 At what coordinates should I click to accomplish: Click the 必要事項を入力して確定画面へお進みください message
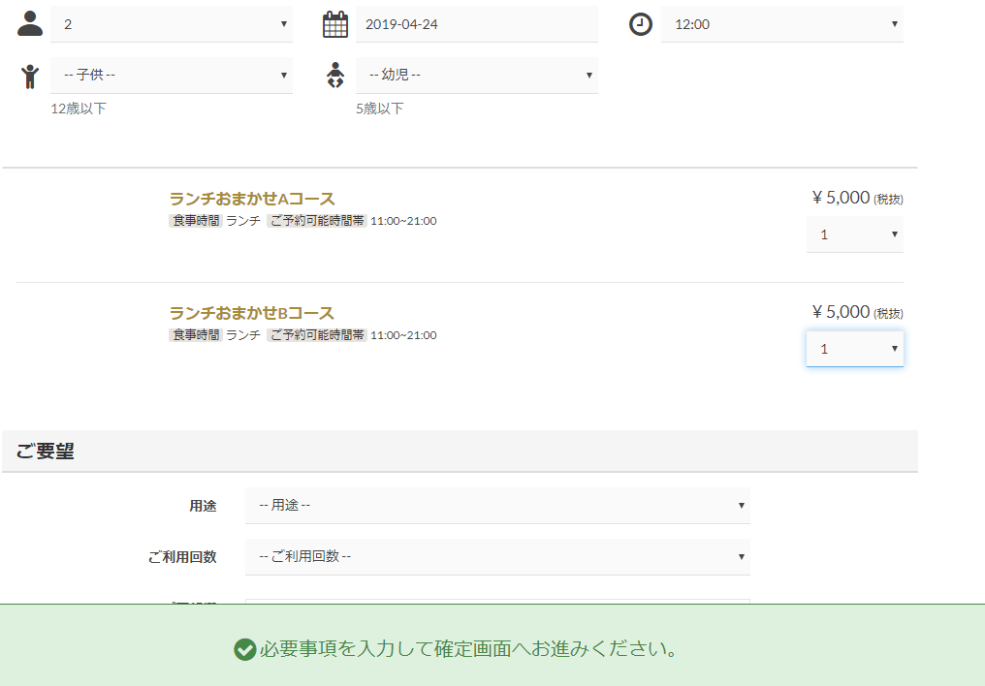click(x=469, y=649)
